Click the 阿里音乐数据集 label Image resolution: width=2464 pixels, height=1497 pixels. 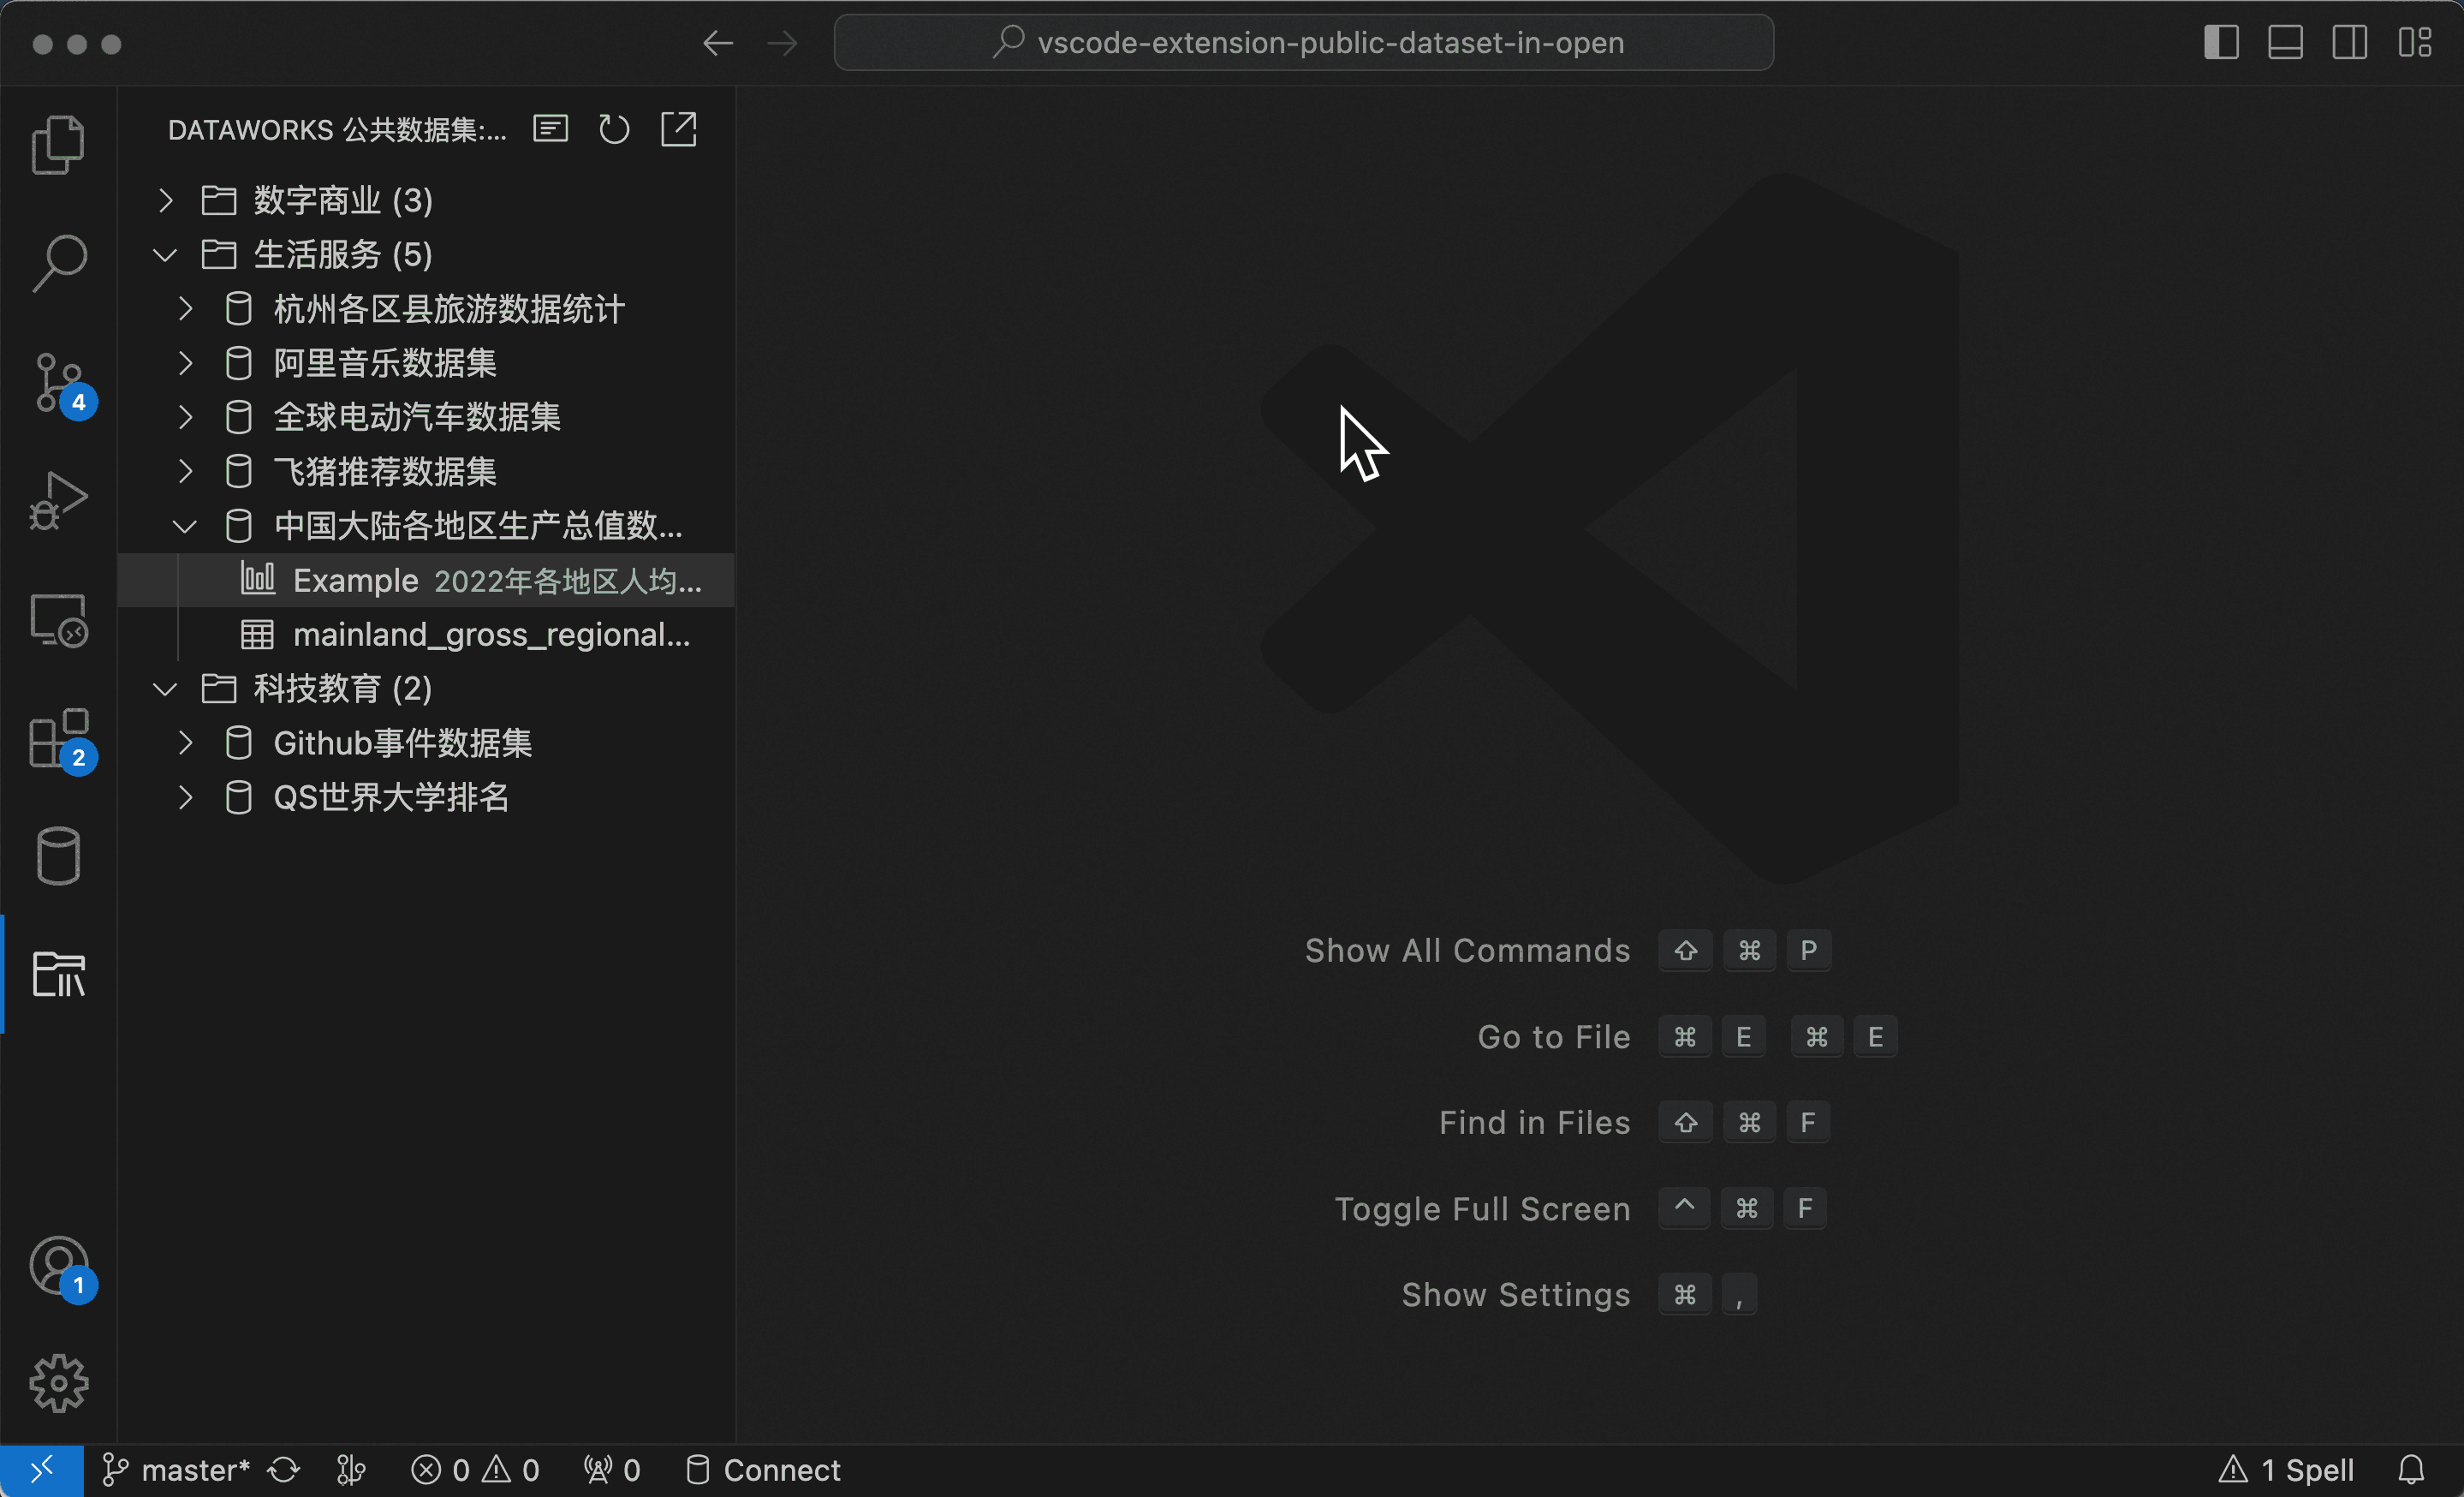click(385, 363)
